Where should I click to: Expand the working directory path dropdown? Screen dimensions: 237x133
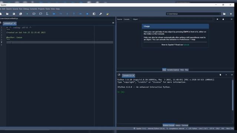point(220,14)
